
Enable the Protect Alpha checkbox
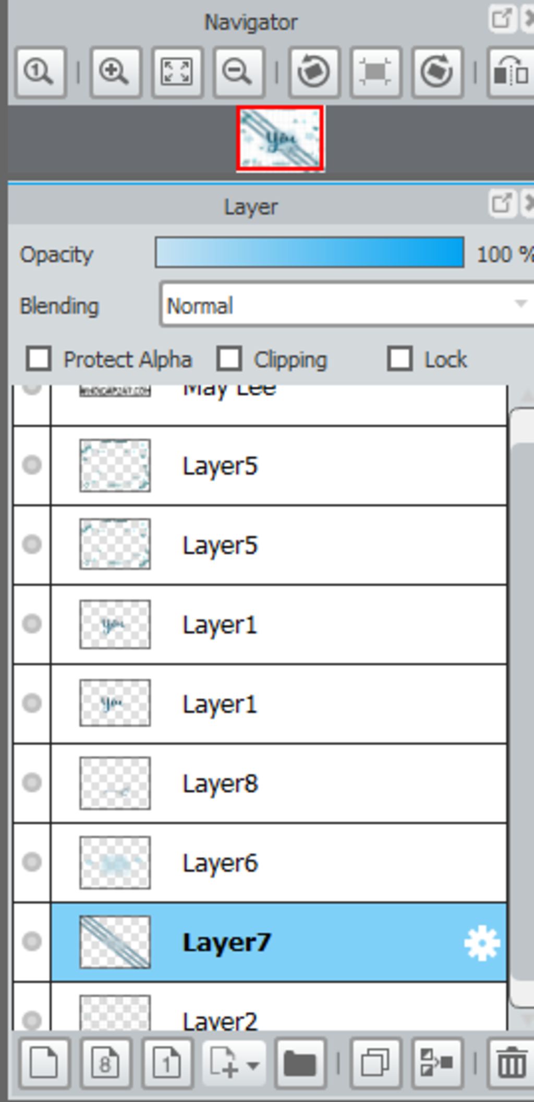39,359
